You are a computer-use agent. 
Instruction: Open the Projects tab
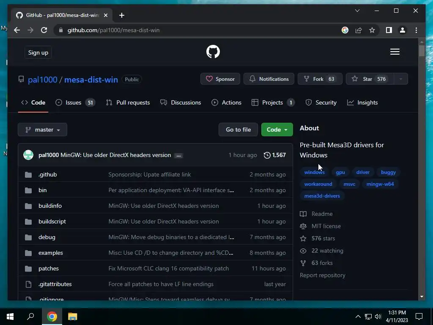click(273, 102)
